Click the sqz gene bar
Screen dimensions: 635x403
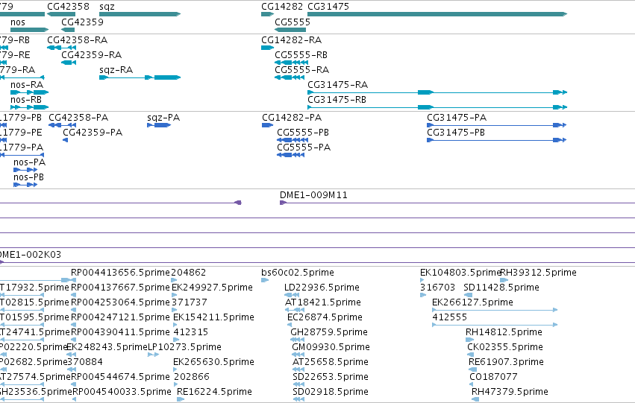(140, 14)
